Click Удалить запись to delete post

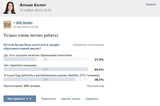pyautogui.click(x=71, y=99)
